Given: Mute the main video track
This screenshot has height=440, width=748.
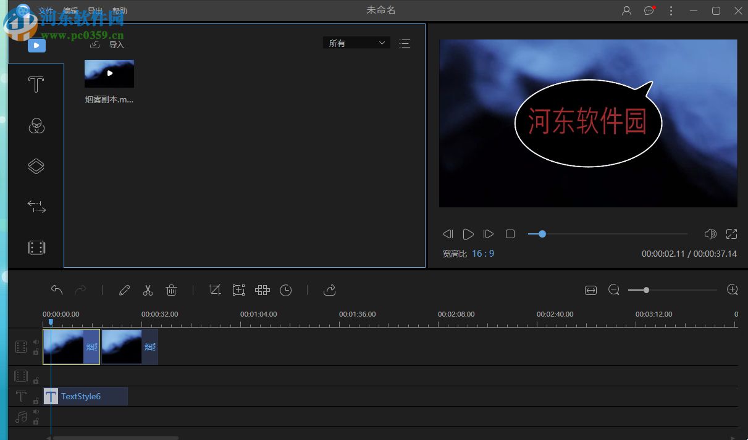Looking at the screenshot, I should point(36,341).
